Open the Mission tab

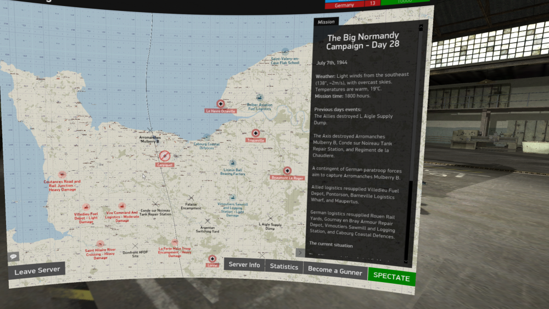[x=326, y=22]
